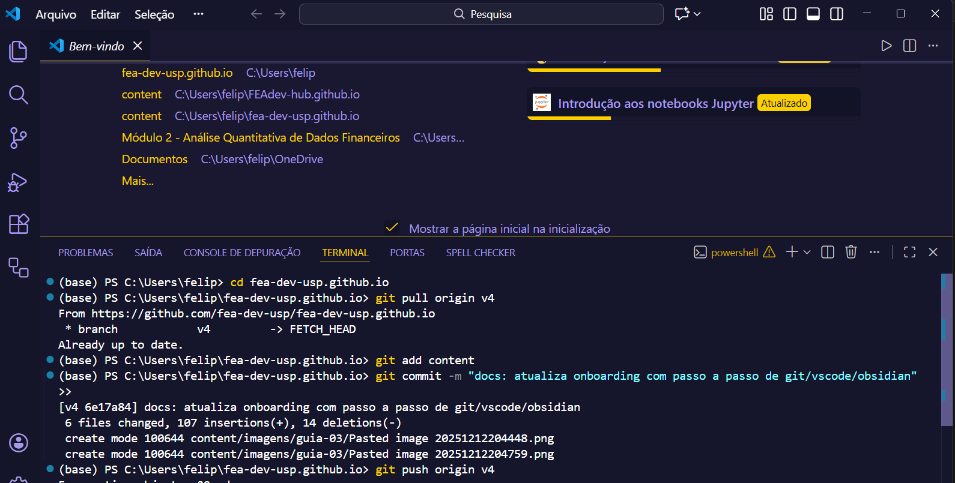Click the Pesquisa command center search box
Screen dimensions: 955x483
click(x=481, y=14)
